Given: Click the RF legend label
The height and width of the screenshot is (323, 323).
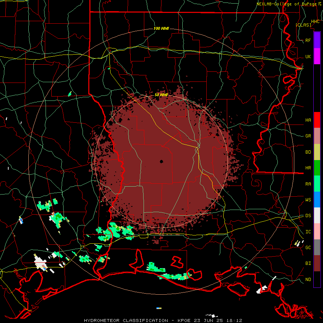Looking at the screenshot, I should pos(308,40).
